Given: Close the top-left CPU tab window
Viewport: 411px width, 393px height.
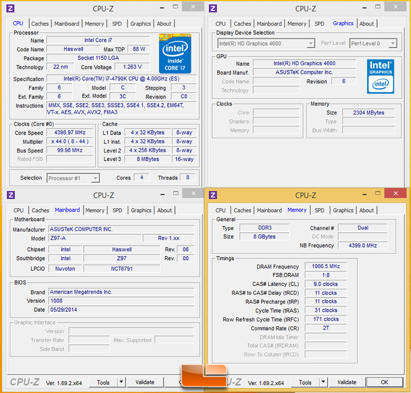Looking at the screenshot, I should pyautogui.click(x=193, y=7).
